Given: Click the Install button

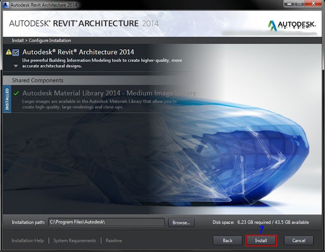Looking at the screenshot, I should click(x=261, y=241).
